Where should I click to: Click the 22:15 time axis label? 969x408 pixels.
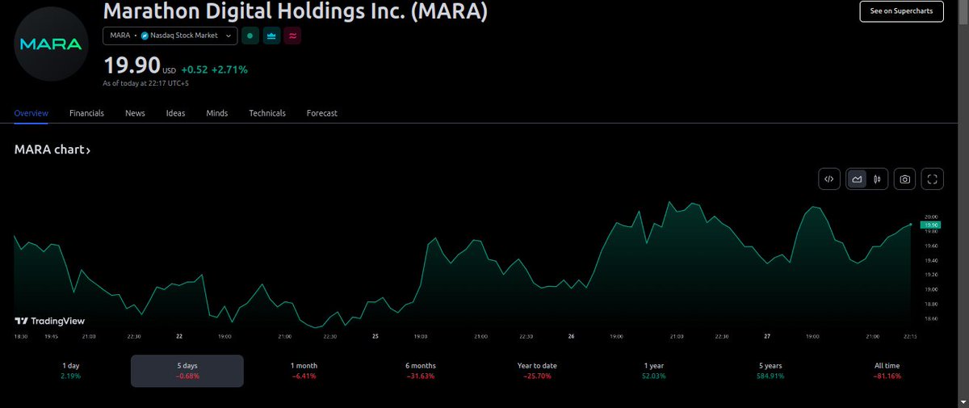coord(910,336)
